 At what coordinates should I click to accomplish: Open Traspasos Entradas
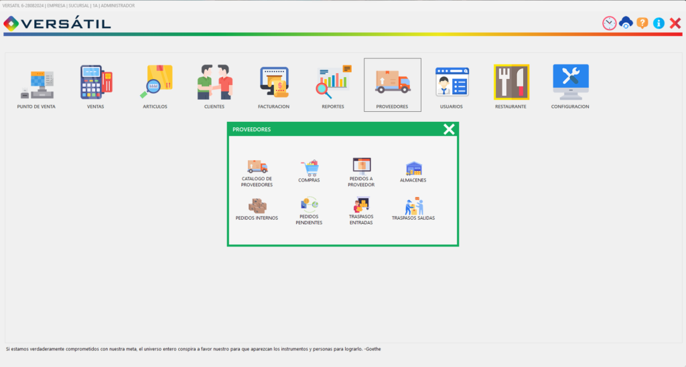[x=361, y=211]
